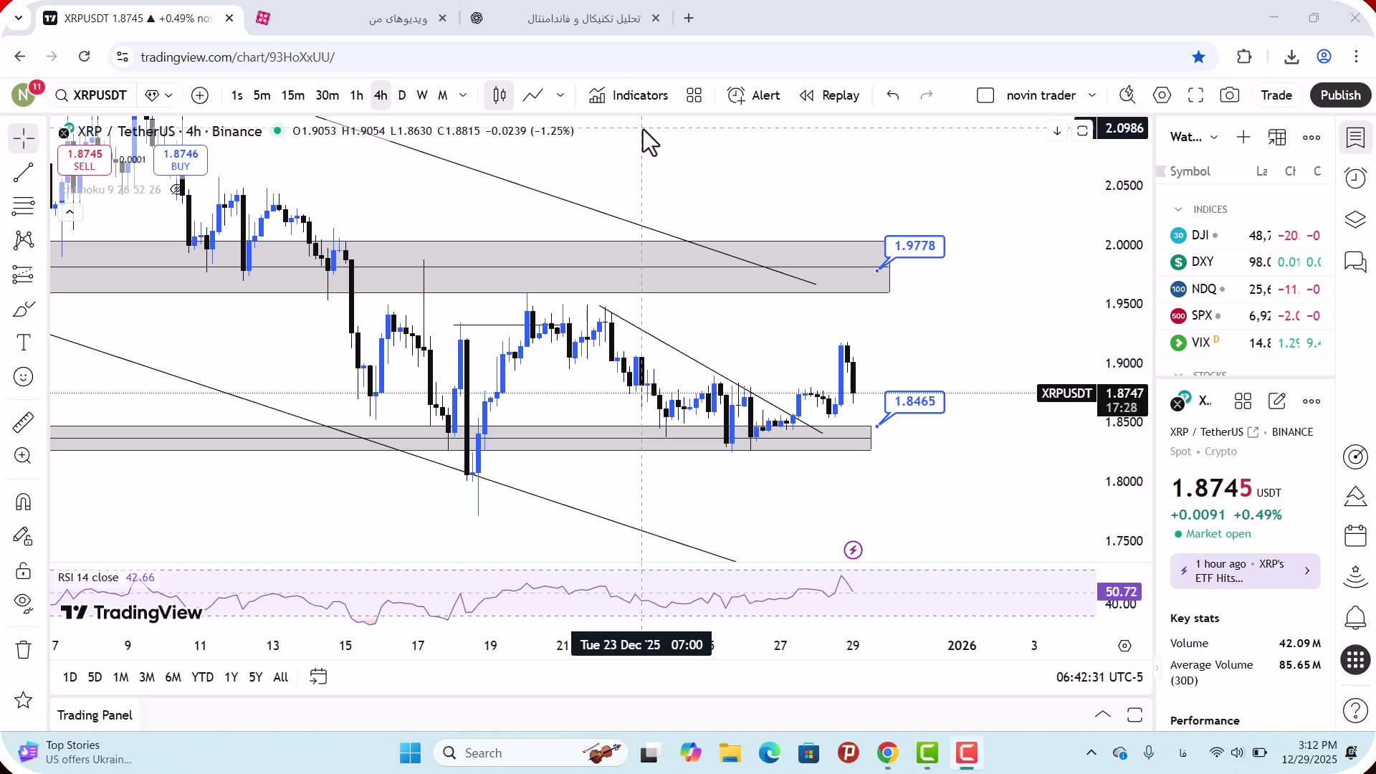Open the symbol search XRPUSDT
The height and width of the screenshot is (774, 1376).
click(x=91, y=95)
